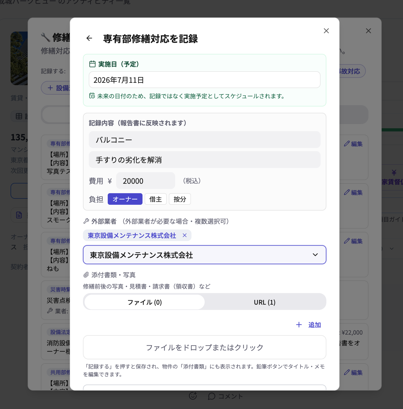Click the ファイルをドロップまたはクリック upload area
The image size is (403, 409).
click(x=204, y=347)
